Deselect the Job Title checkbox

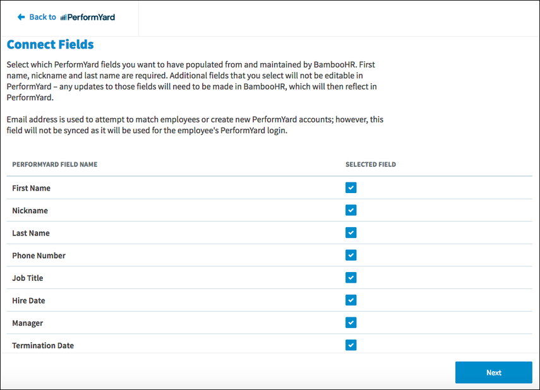[351, 278]
